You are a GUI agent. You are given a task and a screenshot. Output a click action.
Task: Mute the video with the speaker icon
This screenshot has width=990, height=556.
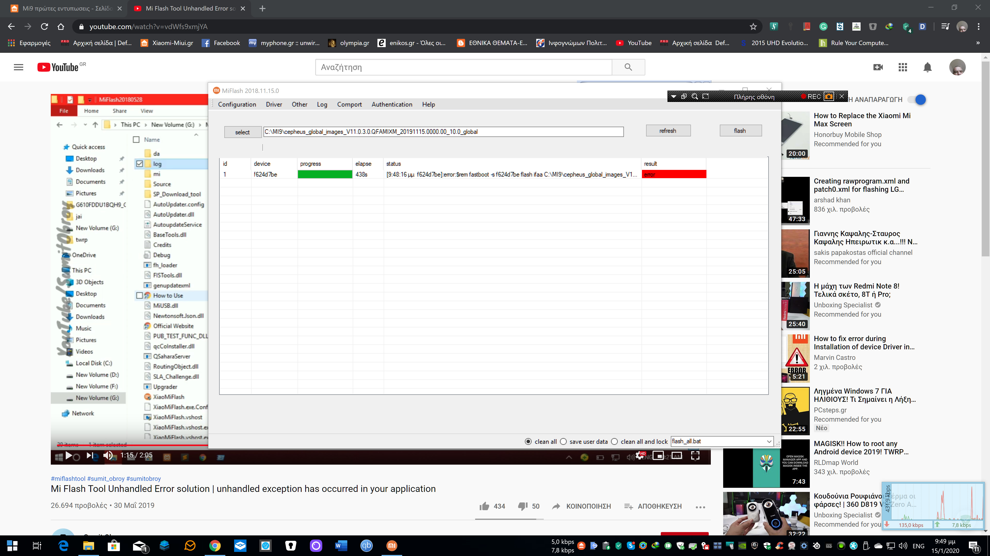108,455
